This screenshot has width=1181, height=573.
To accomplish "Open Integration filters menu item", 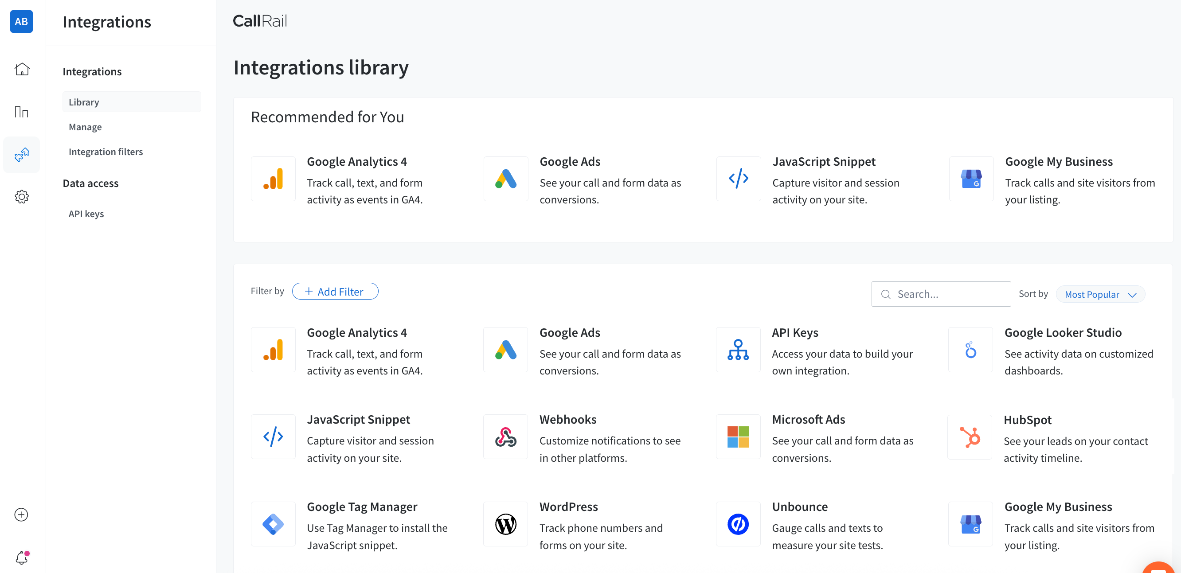I will (106, 152).
